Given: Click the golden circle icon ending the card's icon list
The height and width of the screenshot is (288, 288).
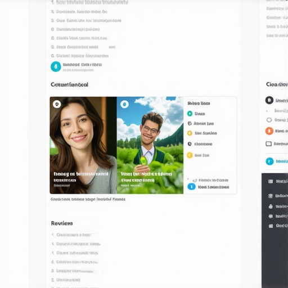Looking at the screenshot, I should pos(190,155).
